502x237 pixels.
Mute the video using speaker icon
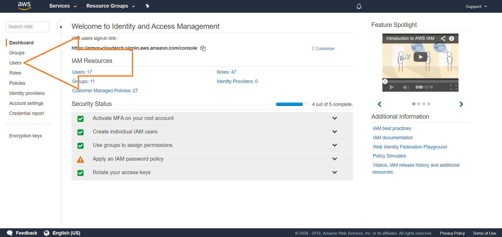(406, 87)
